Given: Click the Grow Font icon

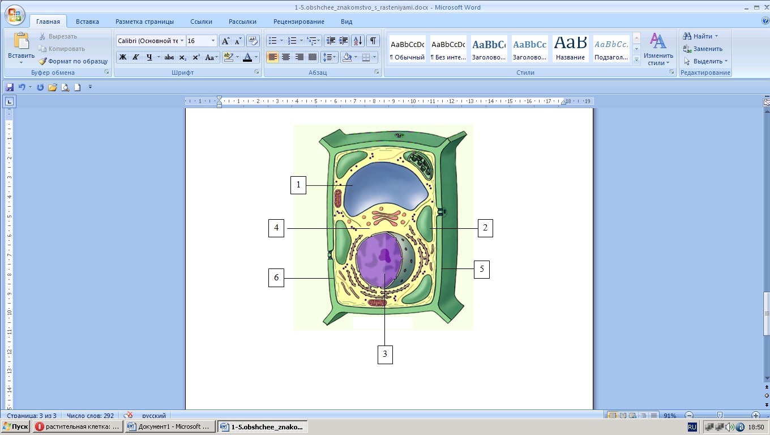Looking at the screenshot, I should click(225, 41).
